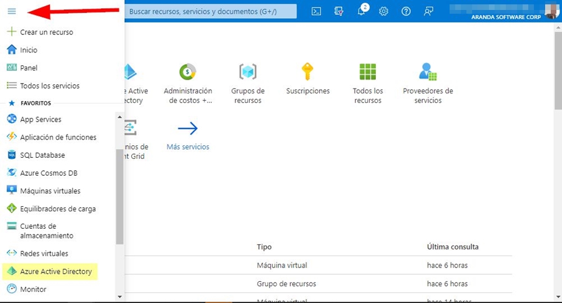Open the settings gear icon
Viewport: 562px width, 303px height.
[383, 11]
